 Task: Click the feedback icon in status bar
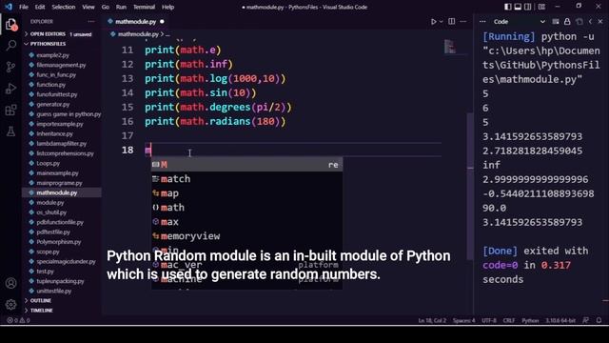pyautogui.click(x=585, y=320)
